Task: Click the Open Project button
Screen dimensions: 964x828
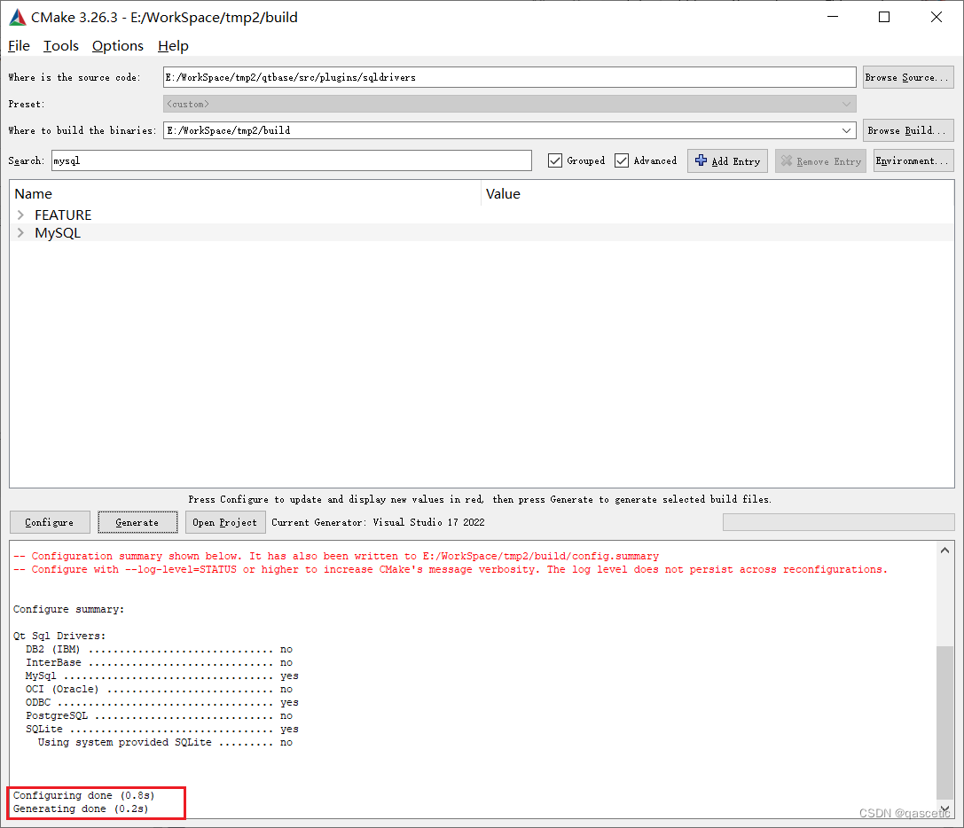Action: point(225,522)
